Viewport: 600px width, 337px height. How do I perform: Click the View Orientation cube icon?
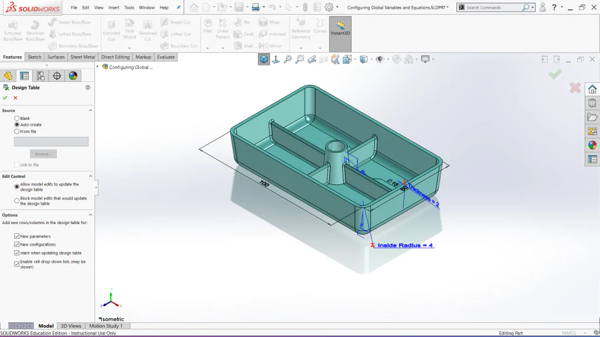[264, 59]
